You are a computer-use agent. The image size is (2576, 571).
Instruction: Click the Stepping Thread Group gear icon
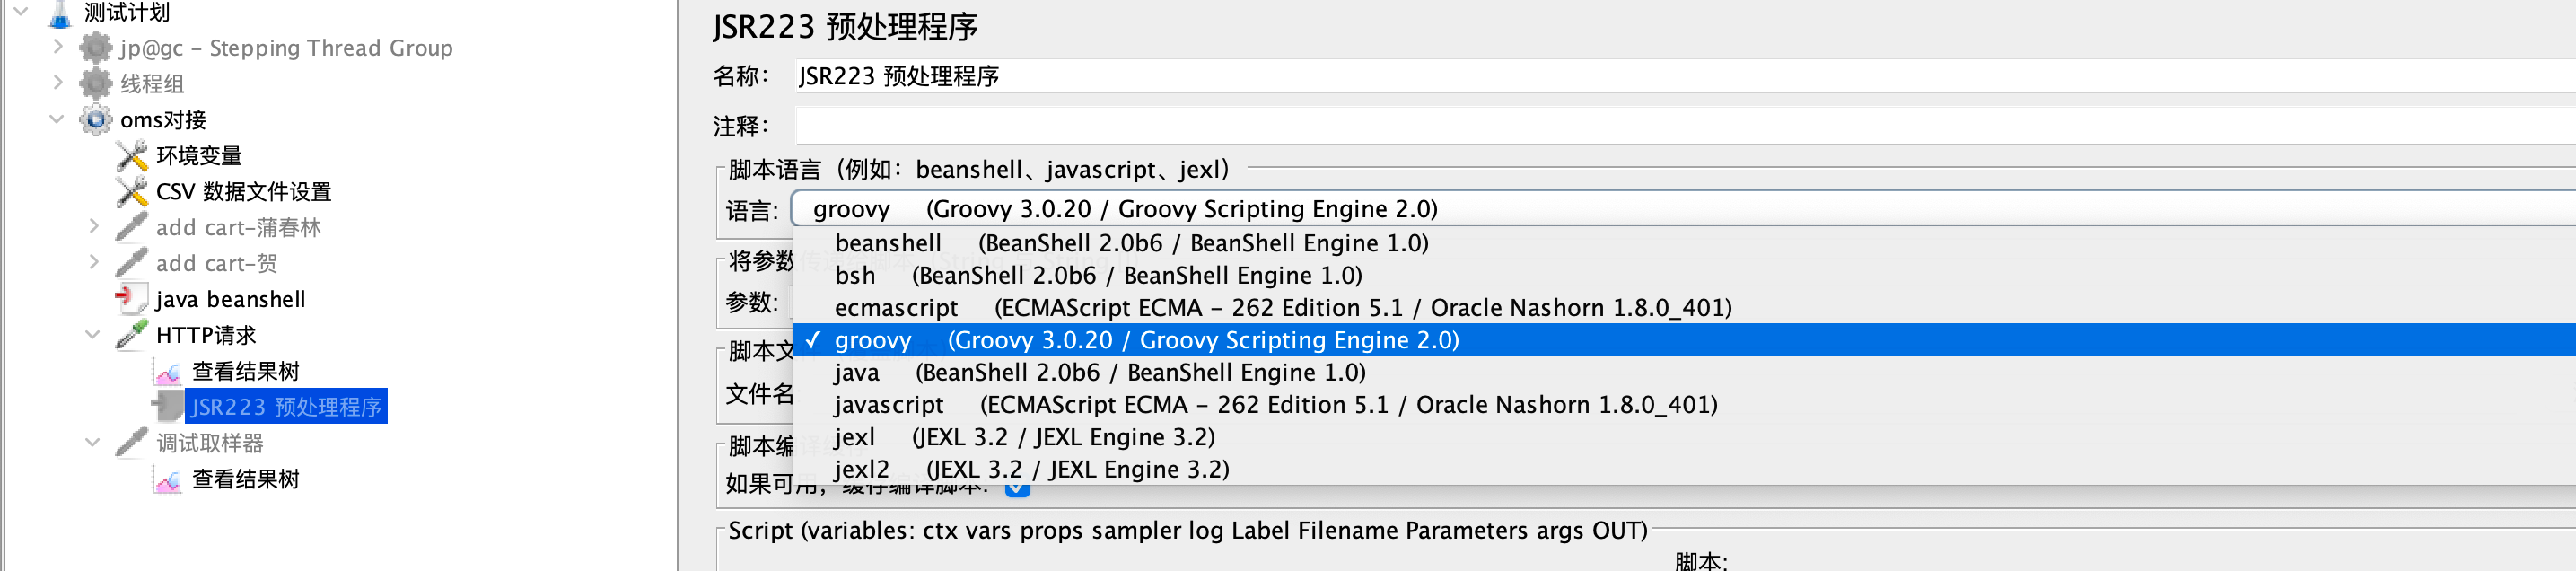[x=96, y=48]
